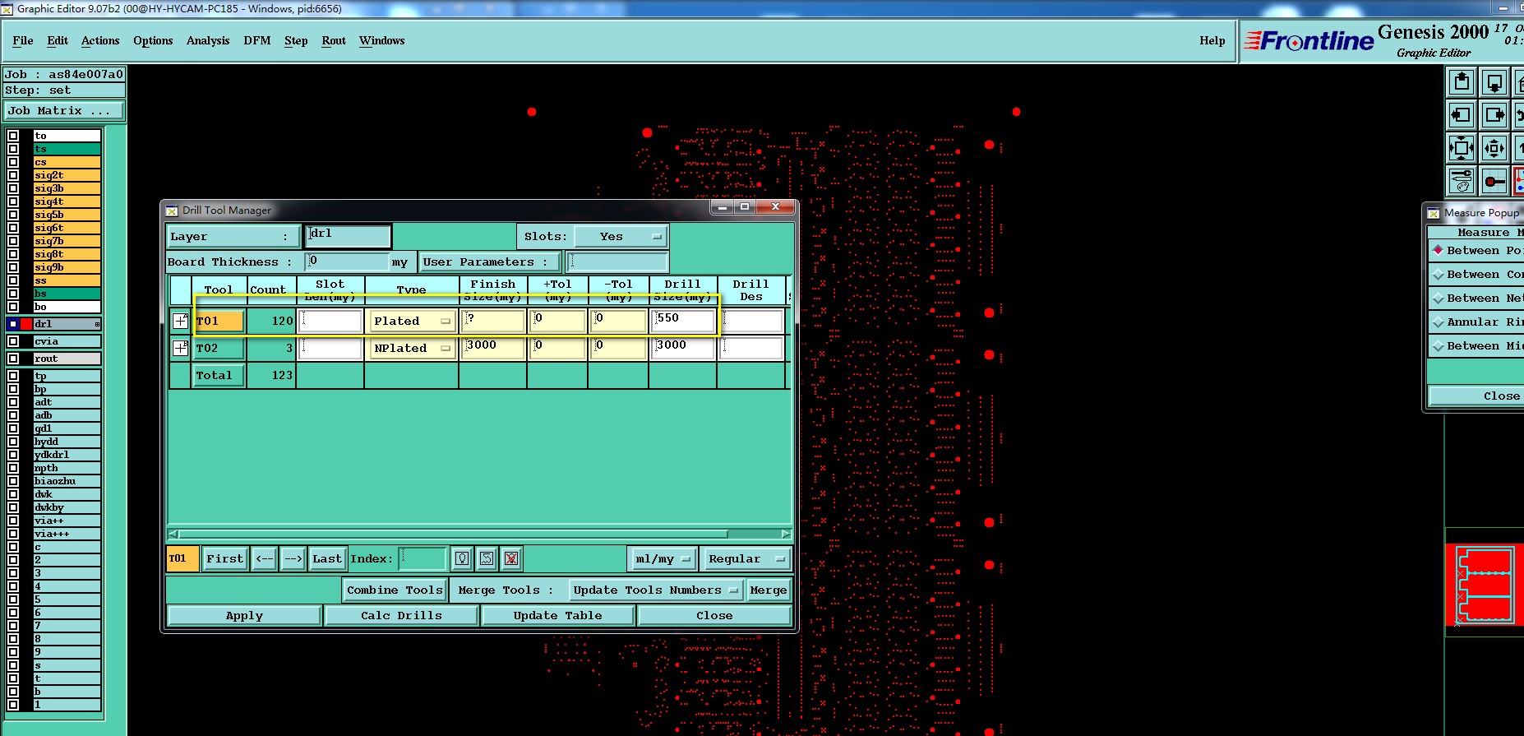Image resolution: width=1524 pixels, height=736 pixels.
Task: Click the table horizontal scrollbar
Action: (454, 534)
